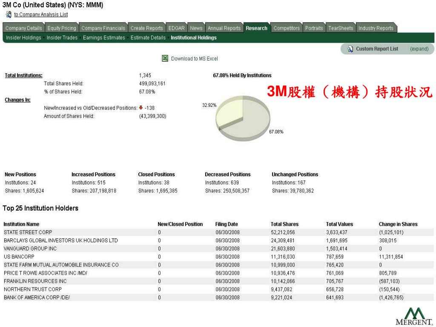Click US Bancorp's change in shares 11,311,854
This screenshot has height=327, width=436.
pyautogui.click(x=391, y=257)
